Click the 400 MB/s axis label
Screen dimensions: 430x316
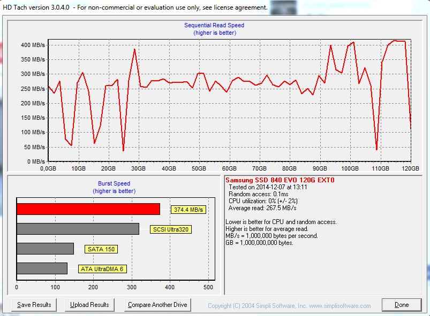[x=33, y=45]
